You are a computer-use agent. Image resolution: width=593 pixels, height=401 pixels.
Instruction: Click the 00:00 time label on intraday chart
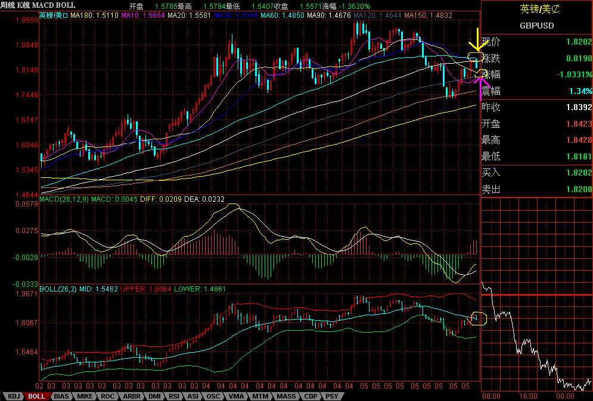[x=565, y=396]
